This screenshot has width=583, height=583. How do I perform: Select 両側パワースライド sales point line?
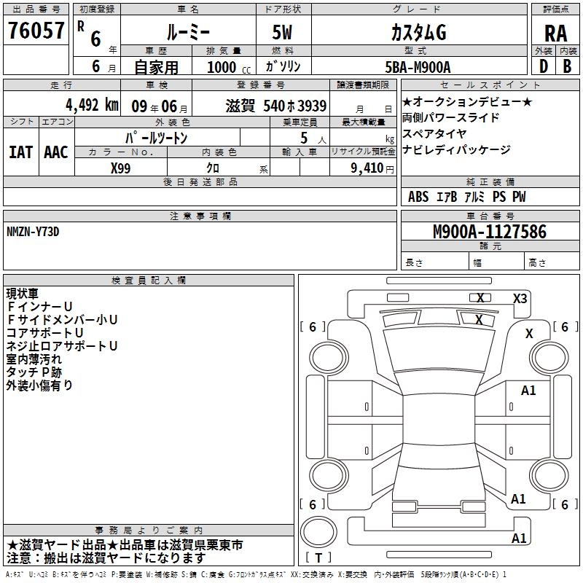click(x=450, y=117)
